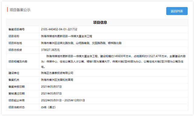Select the 项目总投资 label
The width and height of the screenshot is (194, 116).
(x=15, y=50)
